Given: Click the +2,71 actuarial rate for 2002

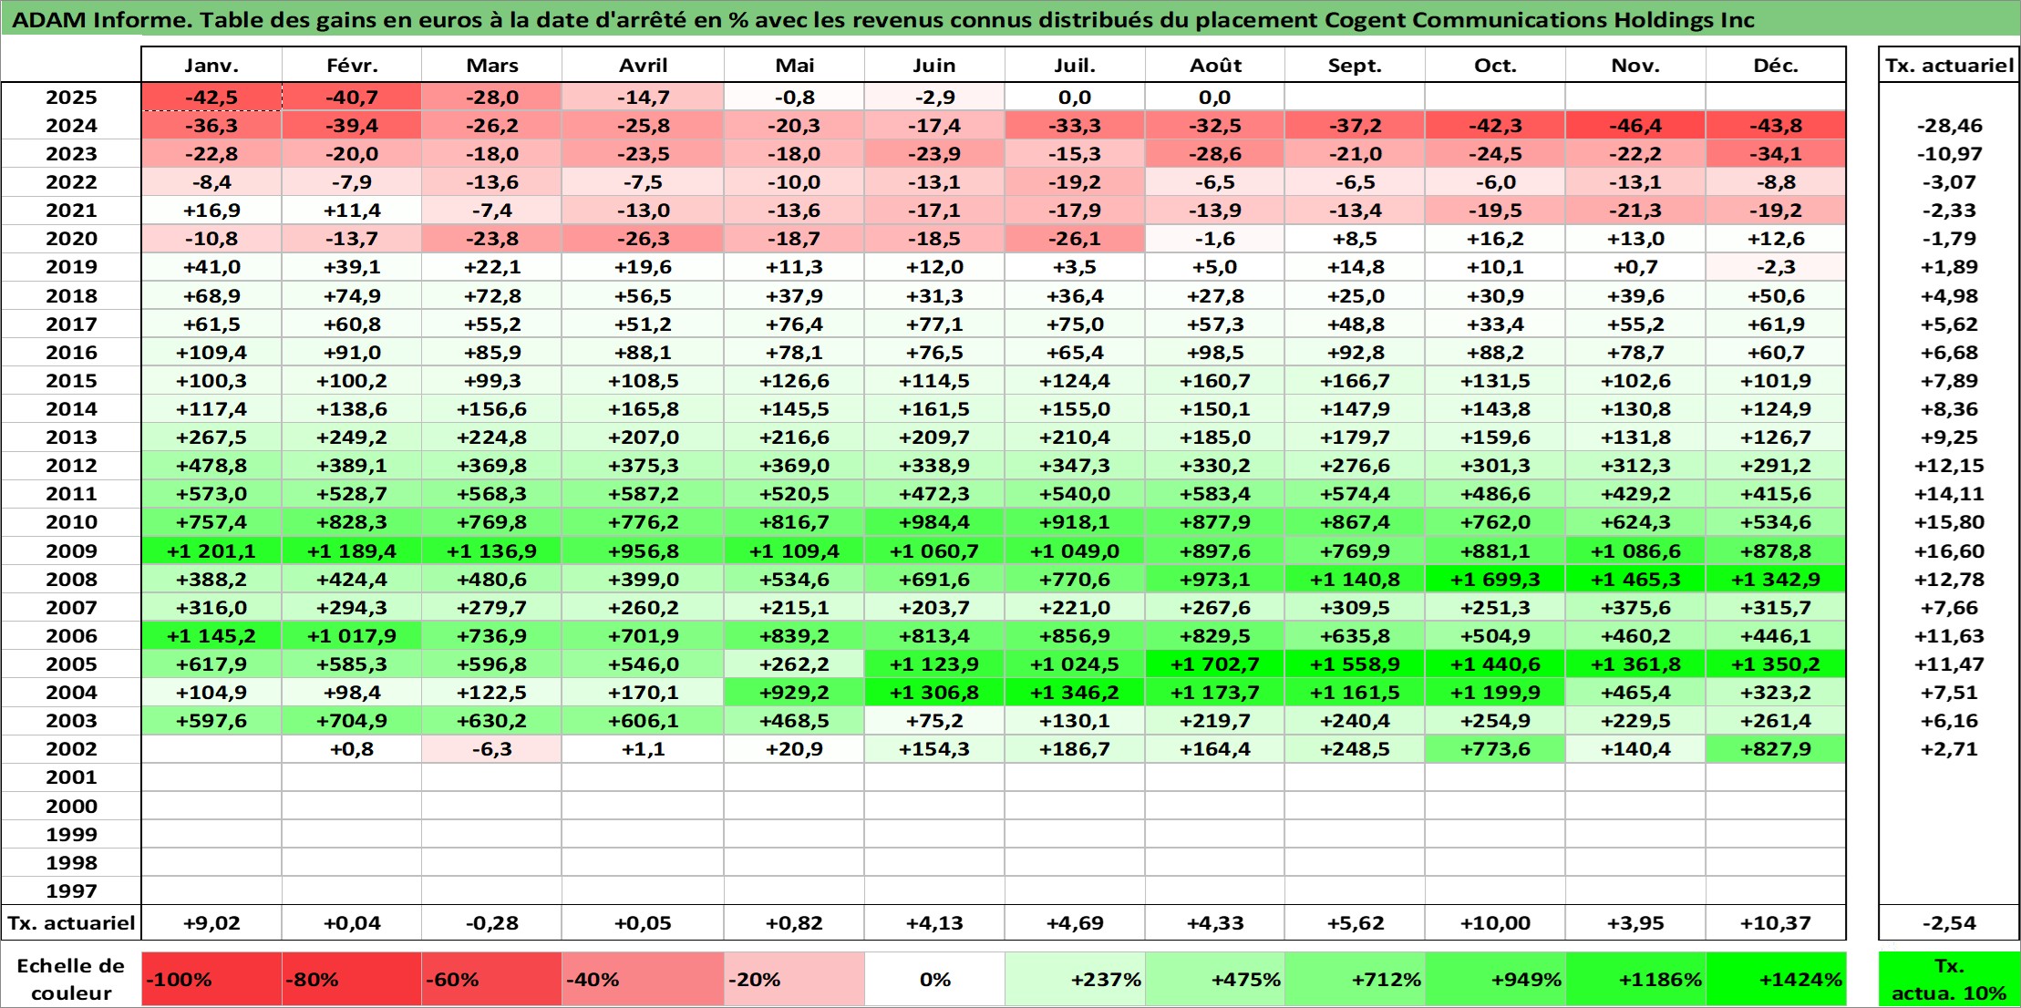Looking at the screenshot, I should 1949,749.
